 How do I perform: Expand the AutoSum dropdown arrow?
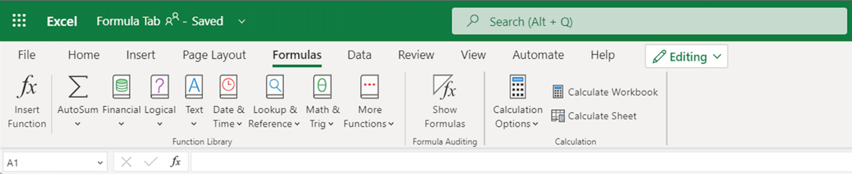(x=77, y=124)
